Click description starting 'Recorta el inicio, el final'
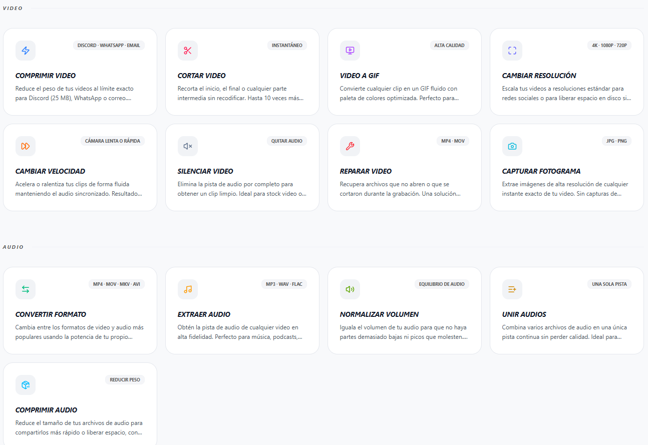Image resolution: width=648 pixels, height=445 pixels. coord(241,93)
